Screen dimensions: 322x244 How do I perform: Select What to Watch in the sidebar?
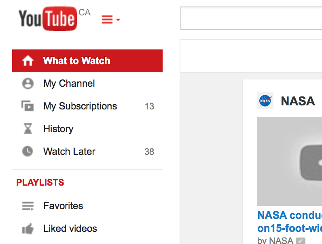coord(87,61)
